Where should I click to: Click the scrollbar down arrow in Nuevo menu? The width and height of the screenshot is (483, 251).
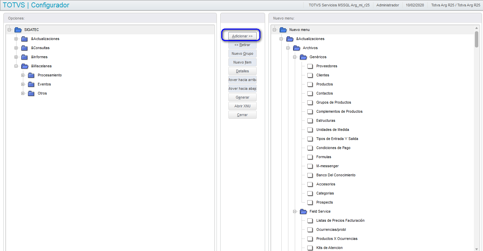coord(477,249)
